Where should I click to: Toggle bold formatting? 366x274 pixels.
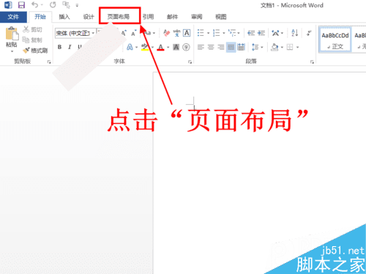[59, 47]
